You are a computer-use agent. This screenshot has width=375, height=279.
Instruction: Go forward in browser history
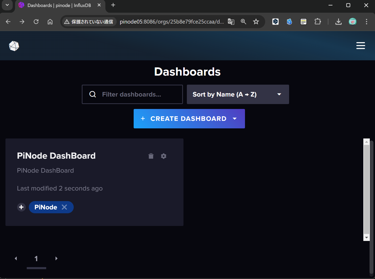[x=22, y=22]
